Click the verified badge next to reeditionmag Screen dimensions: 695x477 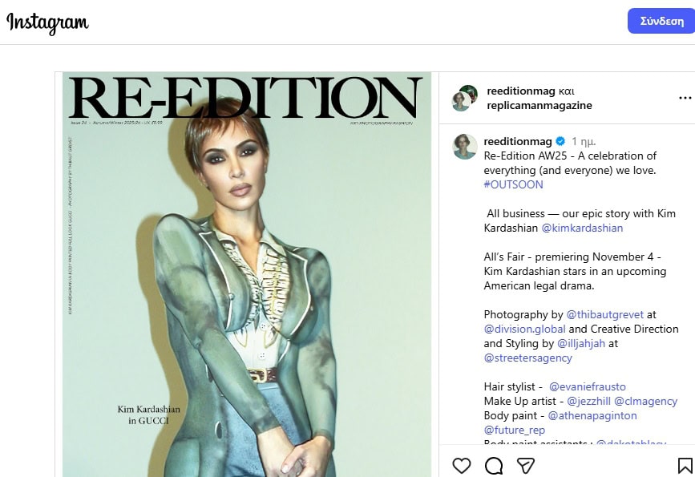(x=561, y=141)
